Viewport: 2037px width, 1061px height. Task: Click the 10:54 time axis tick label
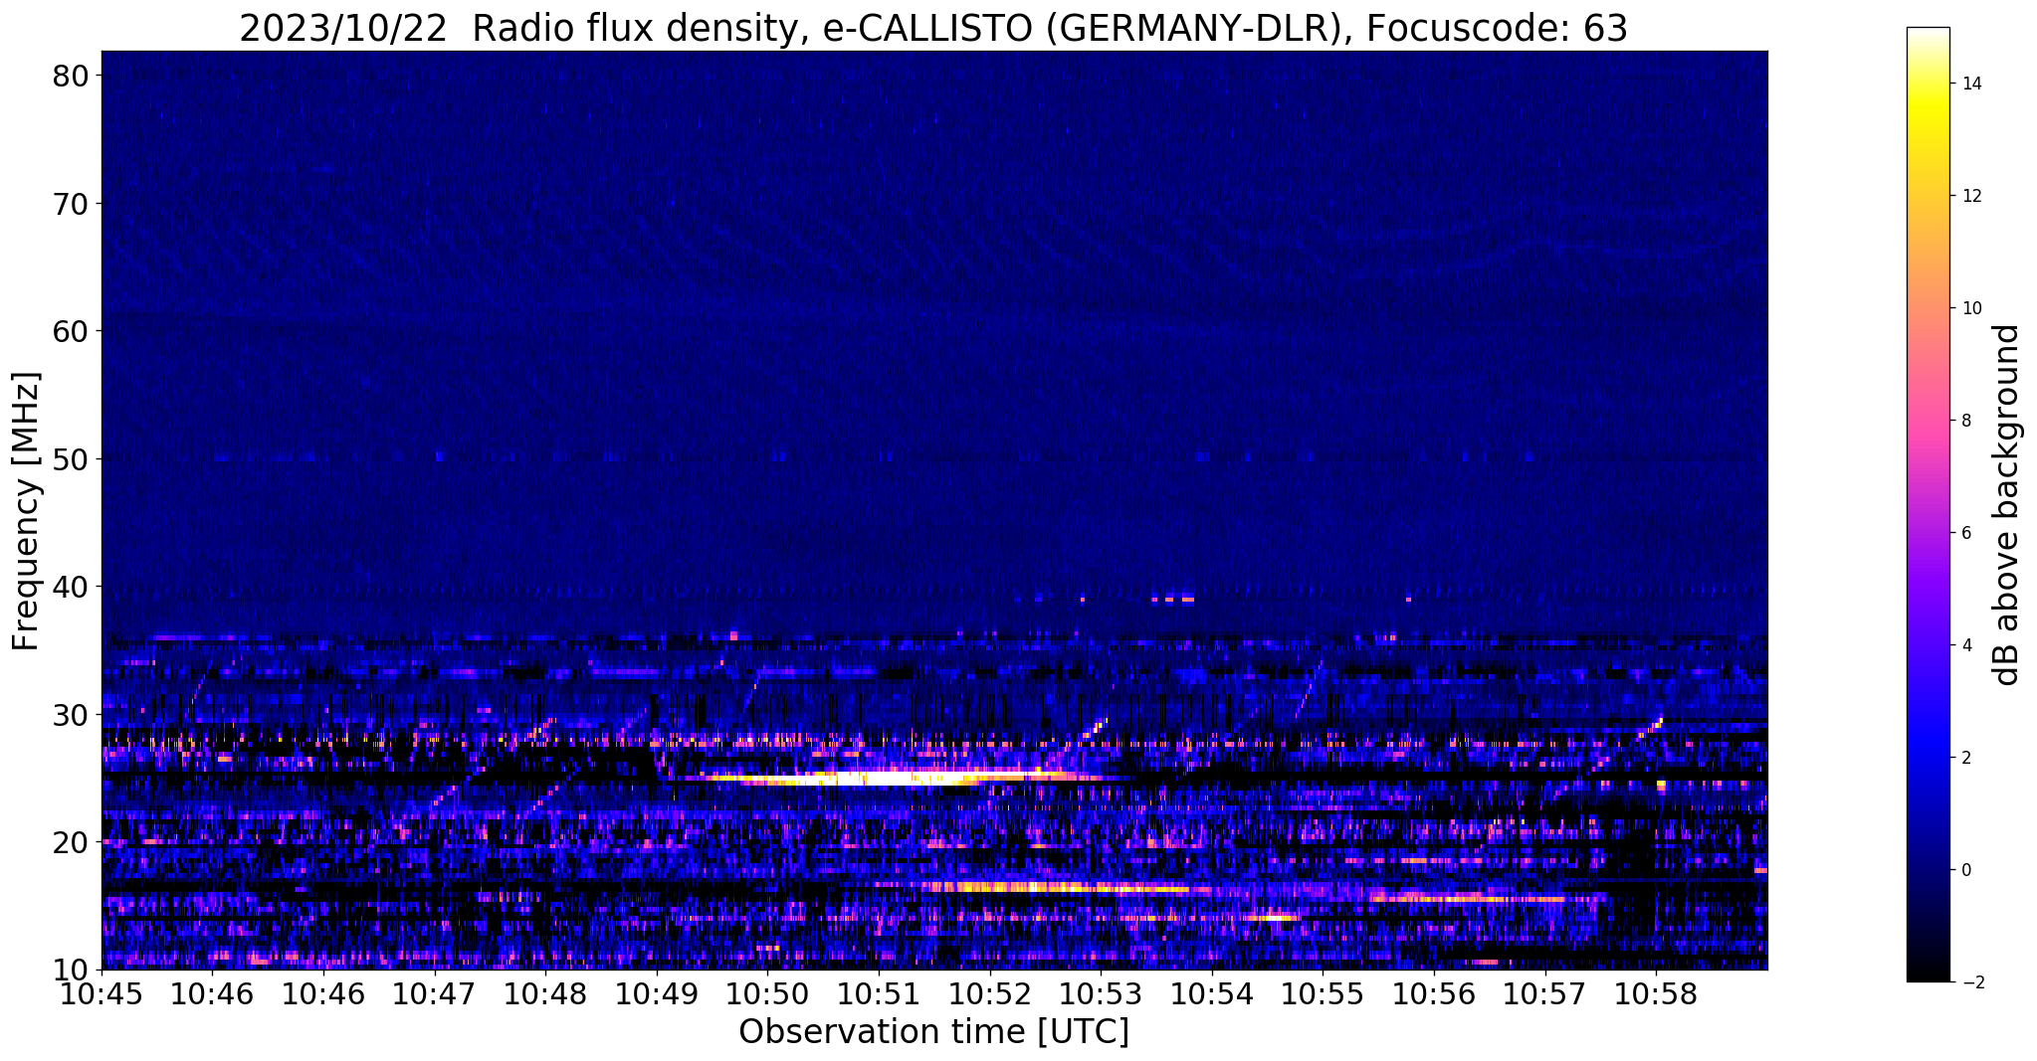coord(1212,994)
